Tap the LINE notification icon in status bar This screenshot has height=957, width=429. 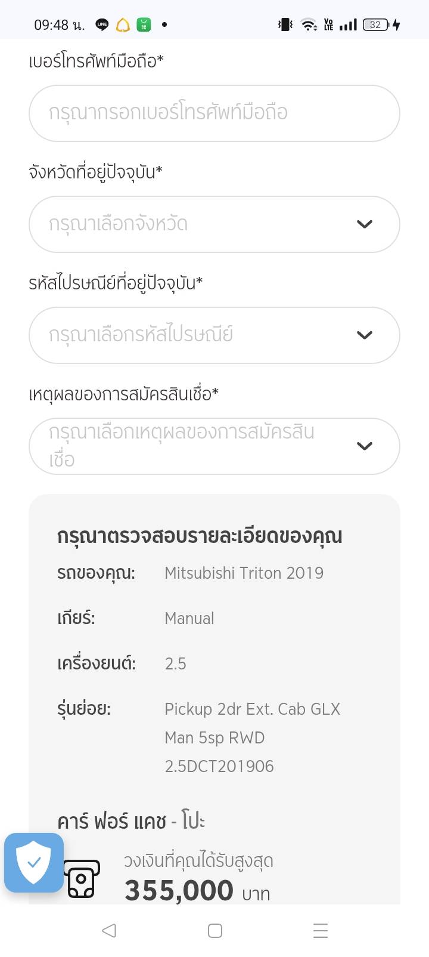(102, 25)
